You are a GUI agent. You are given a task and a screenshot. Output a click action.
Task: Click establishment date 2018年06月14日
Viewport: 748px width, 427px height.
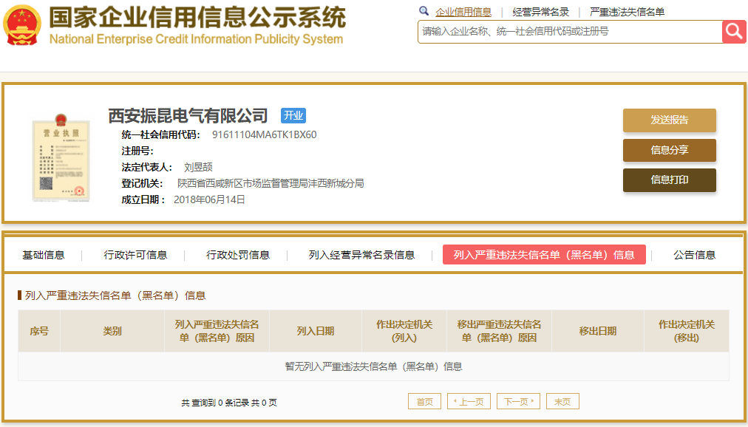point(209,199)
